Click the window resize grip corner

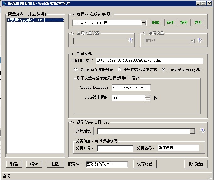tap(210, 177)
